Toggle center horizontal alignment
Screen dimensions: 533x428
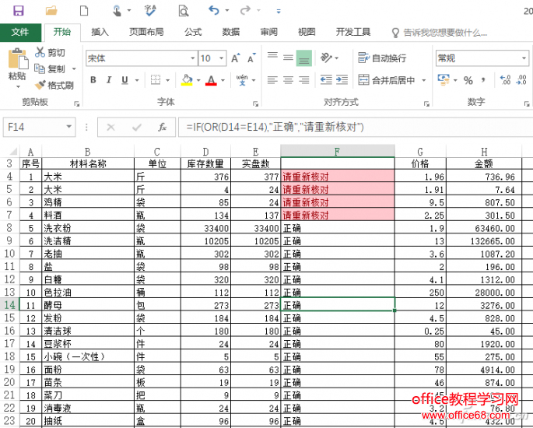(x=288, y=80)
